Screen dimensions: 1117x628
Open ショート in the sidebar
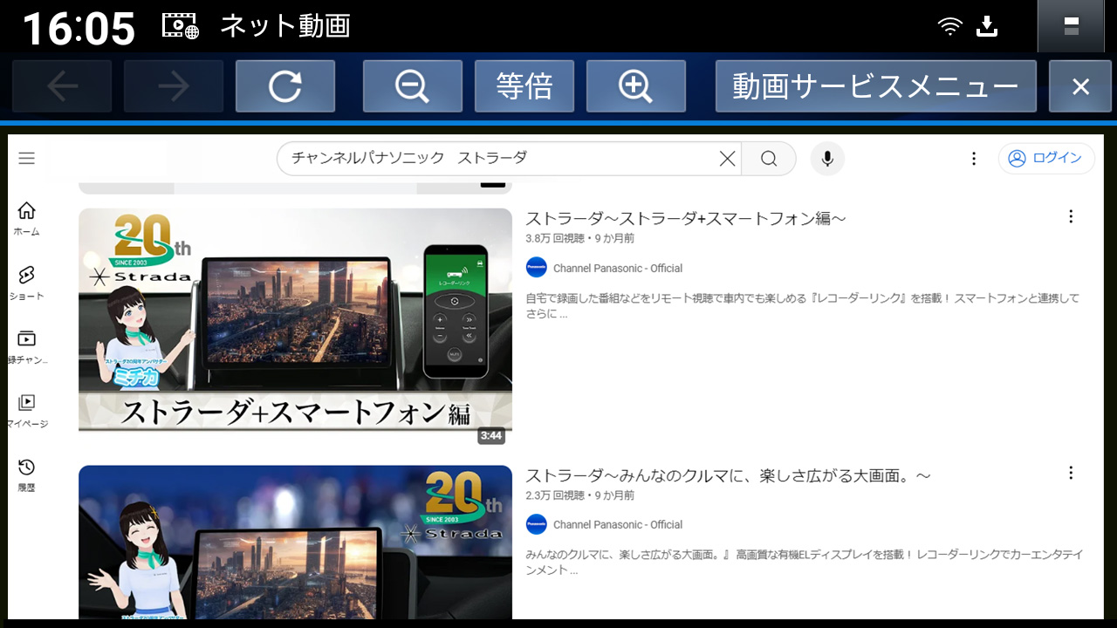pos(27,283)
